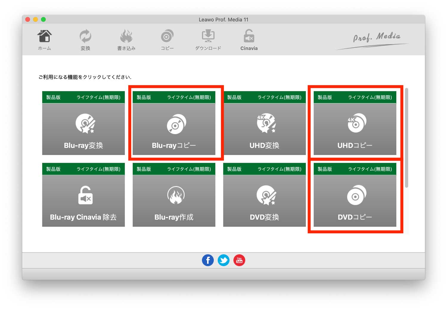Open the 書き込み (Burn) toolbar module
The height and width of the screenshot is (309, 447).
tap(126, 40)
